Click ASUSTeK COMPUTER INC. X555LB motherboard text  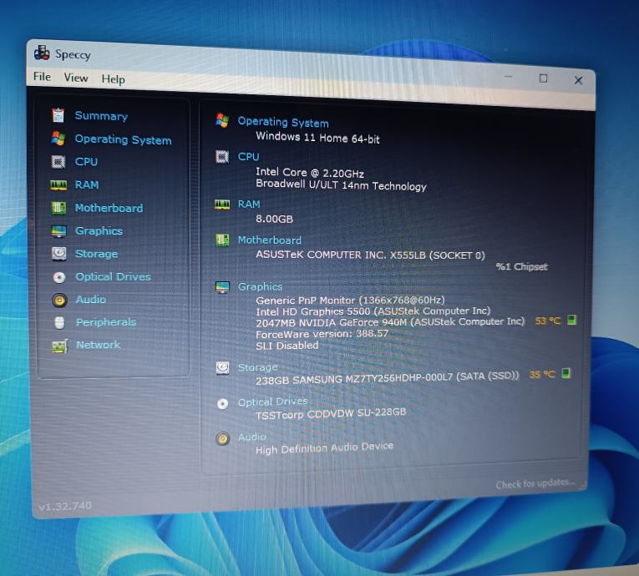370,255
